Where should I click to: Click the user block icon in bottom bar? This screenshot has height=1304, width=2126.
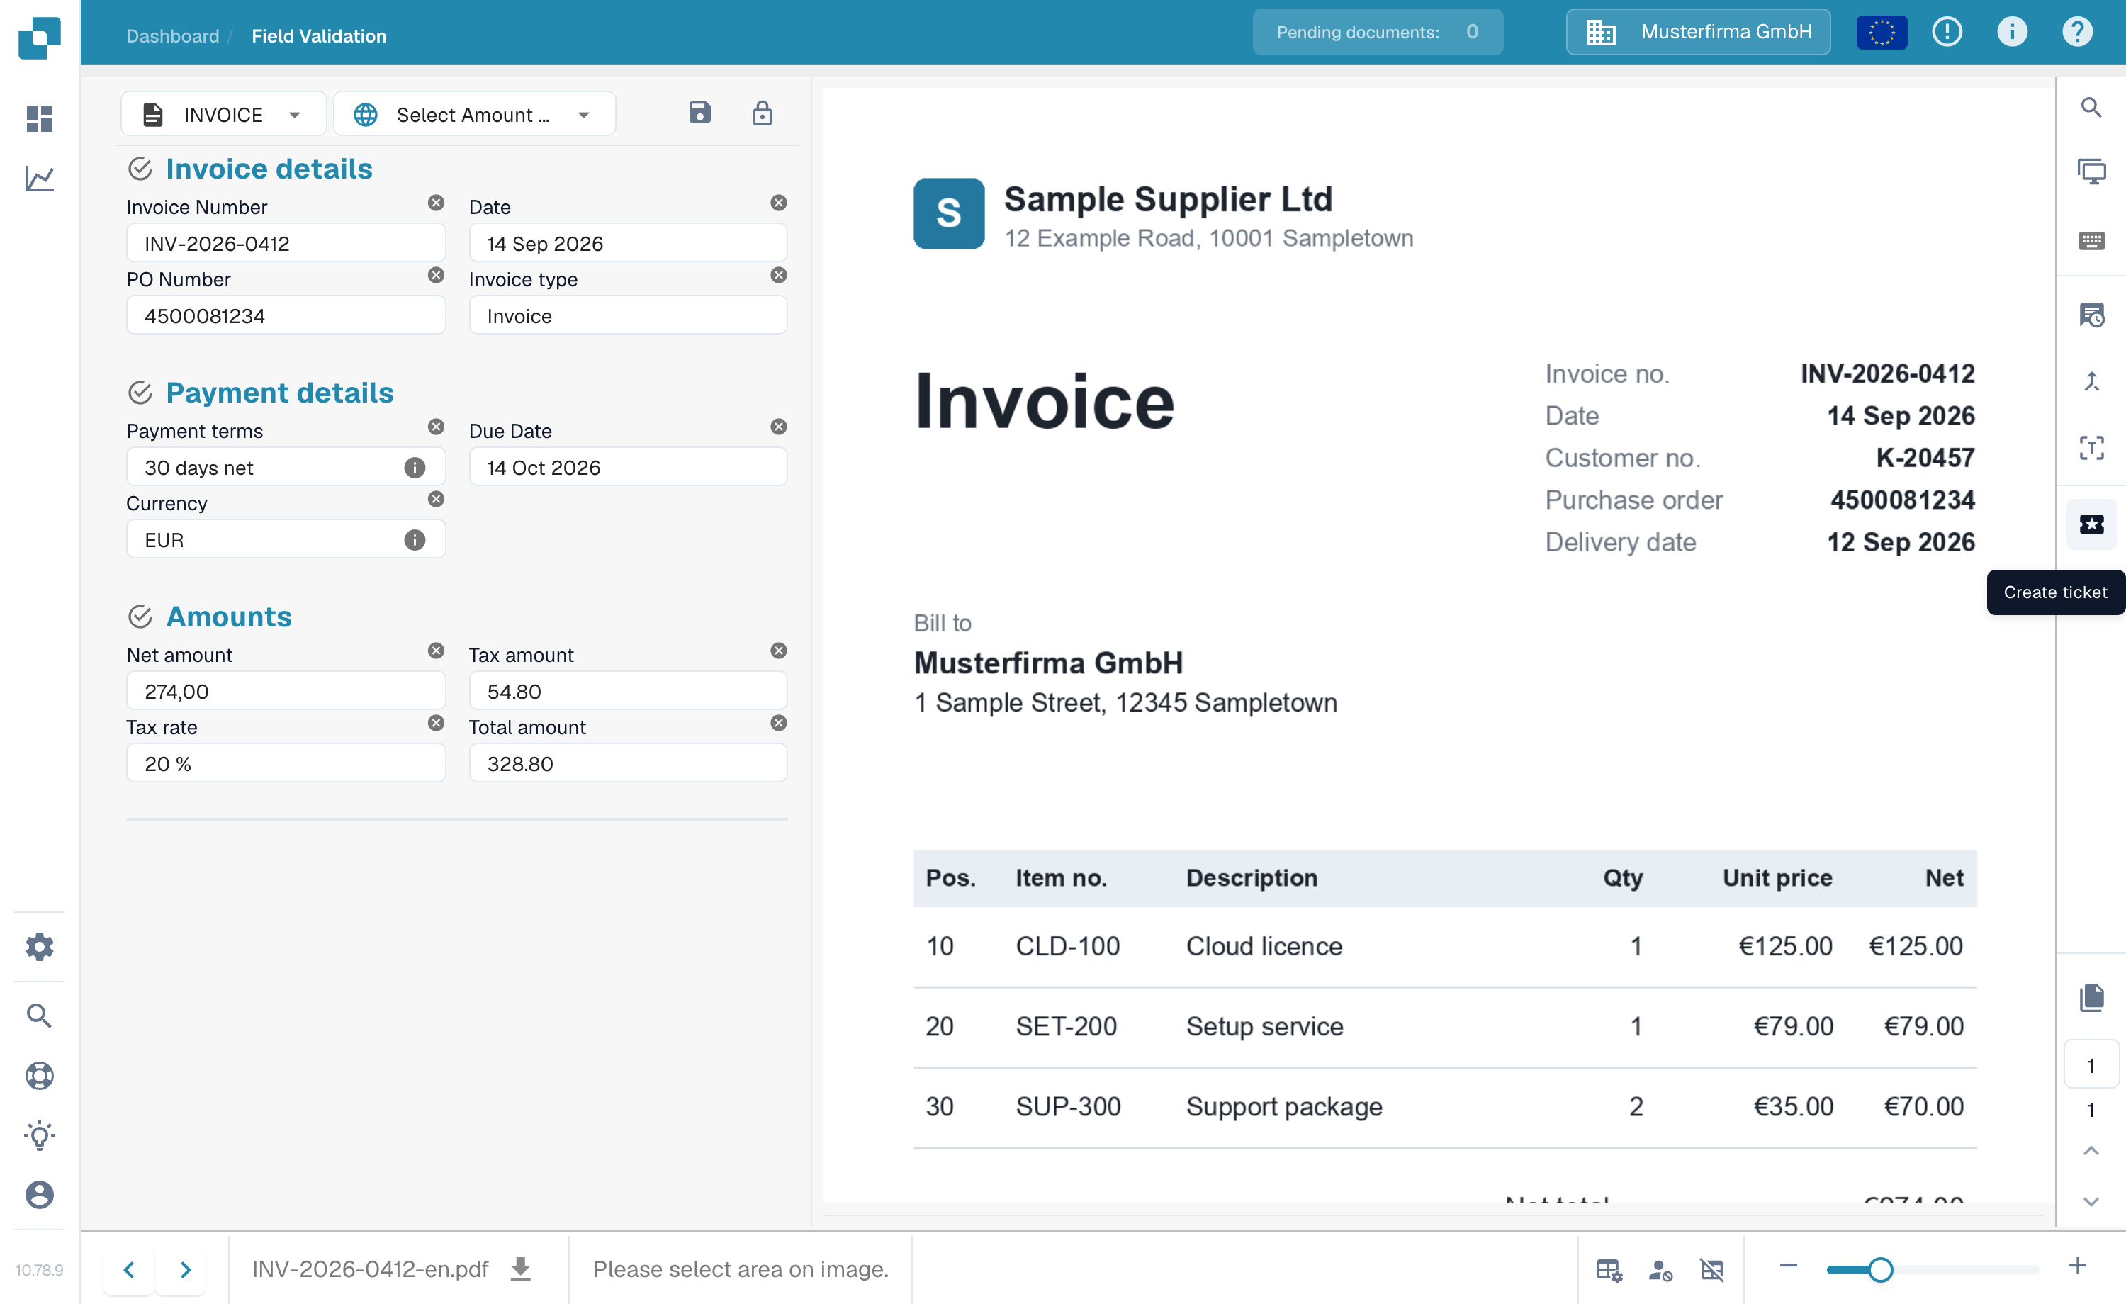[1660, 1269]
